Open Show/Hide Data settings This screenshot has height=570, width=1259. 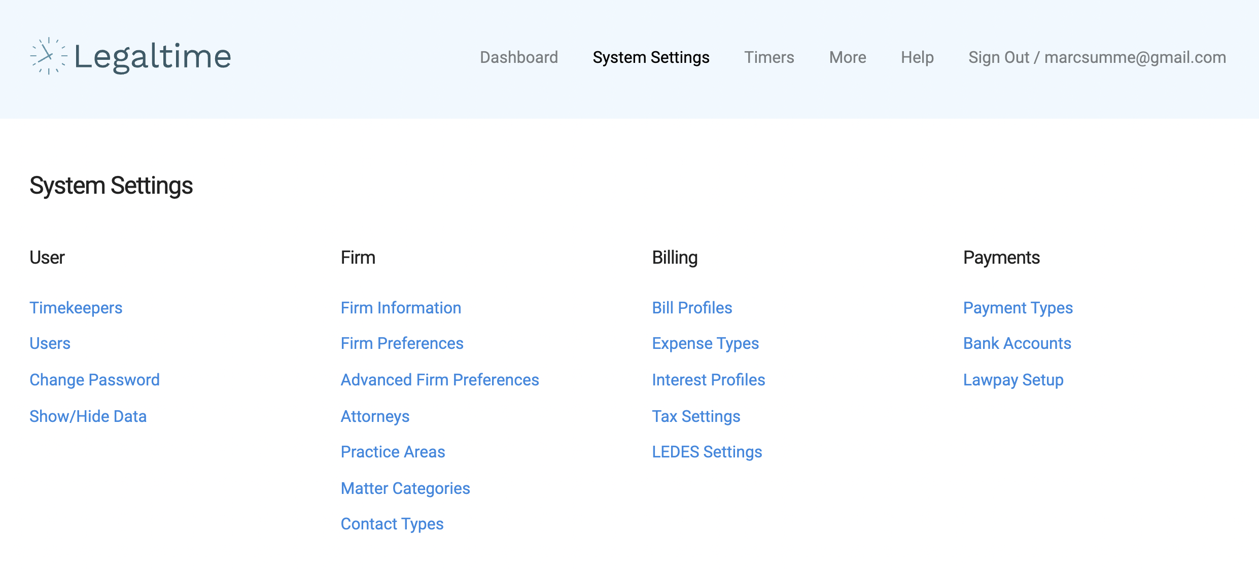88,416
